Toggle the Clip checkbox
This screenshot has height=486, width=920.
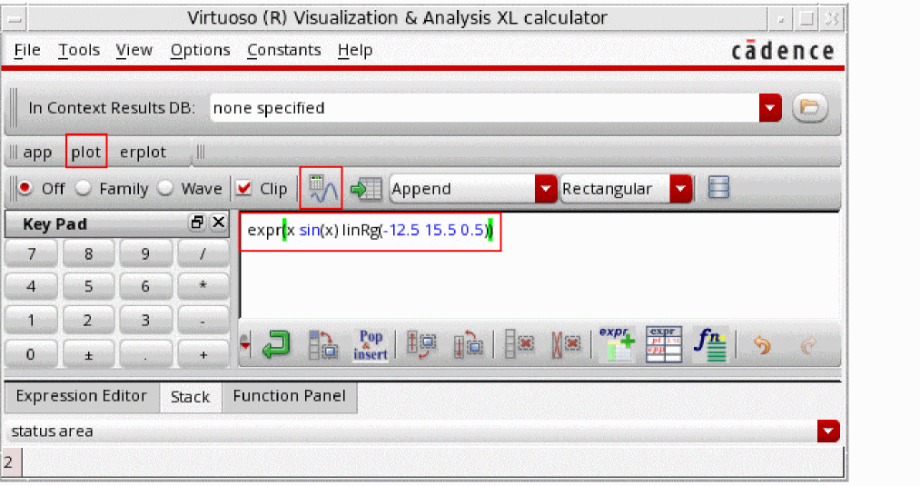point(243,188)
